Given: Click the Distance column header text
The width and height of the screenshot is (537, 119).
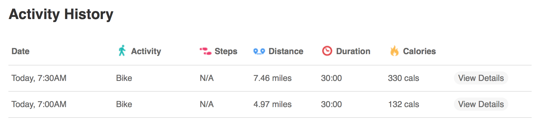Looking at the screenshot, I should [x=286, y=51].
